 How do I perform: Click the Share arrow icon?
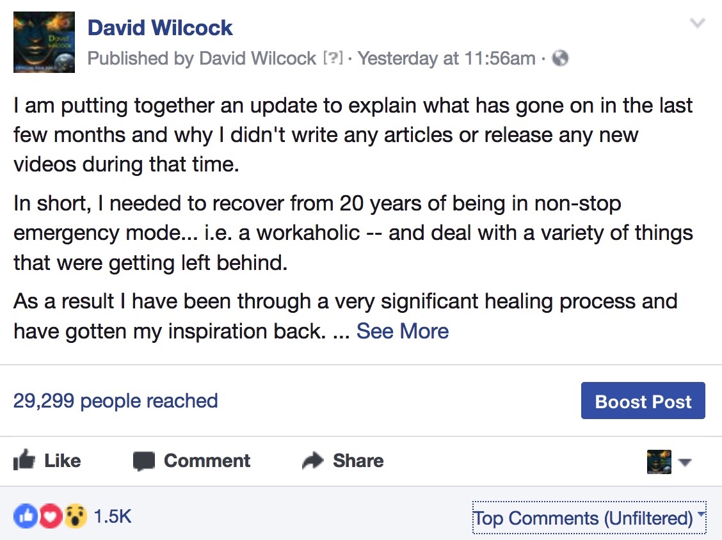tap(313, 461)
